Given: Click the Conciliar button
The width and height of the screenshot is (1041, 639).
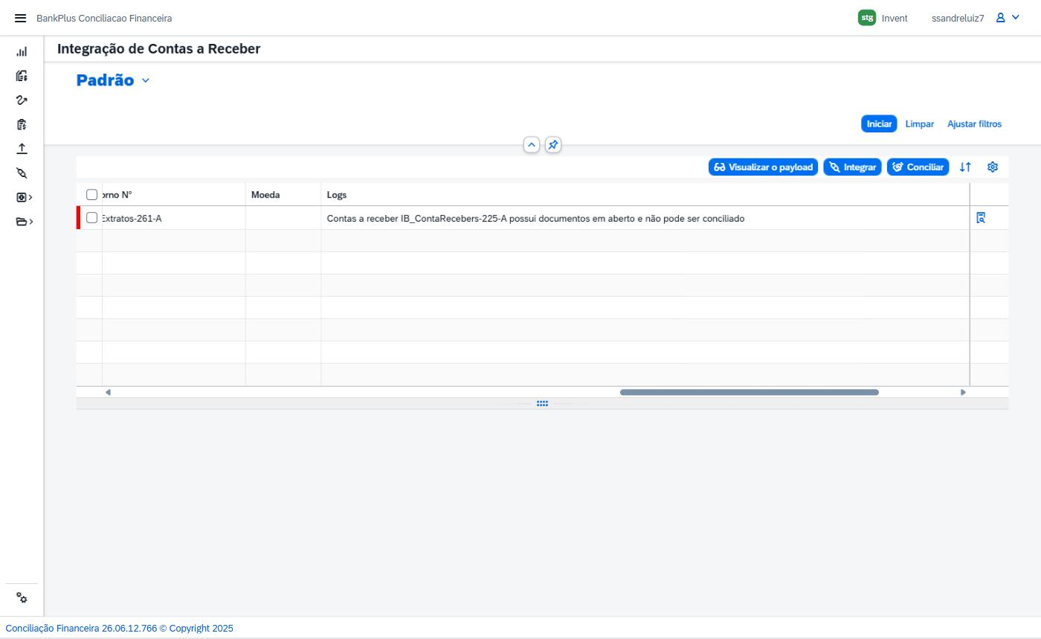Looking at the screenshot, I should click(918, 167).
